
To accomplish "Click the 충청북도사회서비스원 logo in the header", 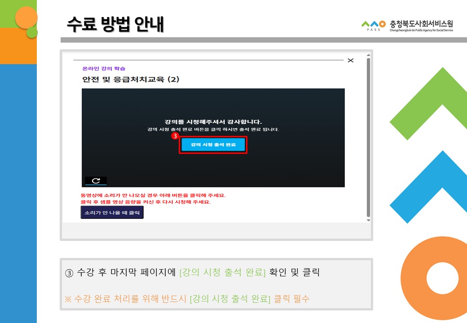I will click(x=407, y=26).
